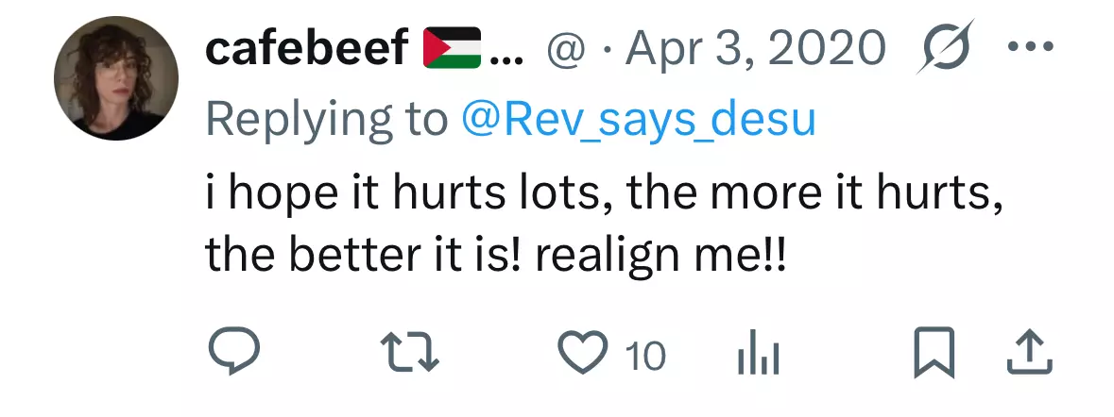
Task: Open the three-dot more options menu
Action: click(x=1030, y=47)
